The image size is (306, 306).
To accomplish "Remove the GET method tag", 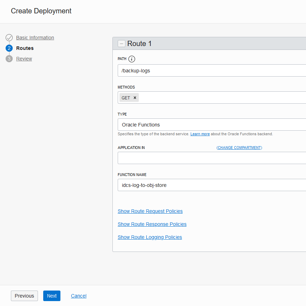I will tap(135, 98).
